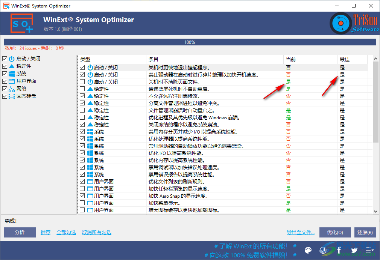
Task: Open the menu via bottom-right arrow button
Action: point(369,250)
